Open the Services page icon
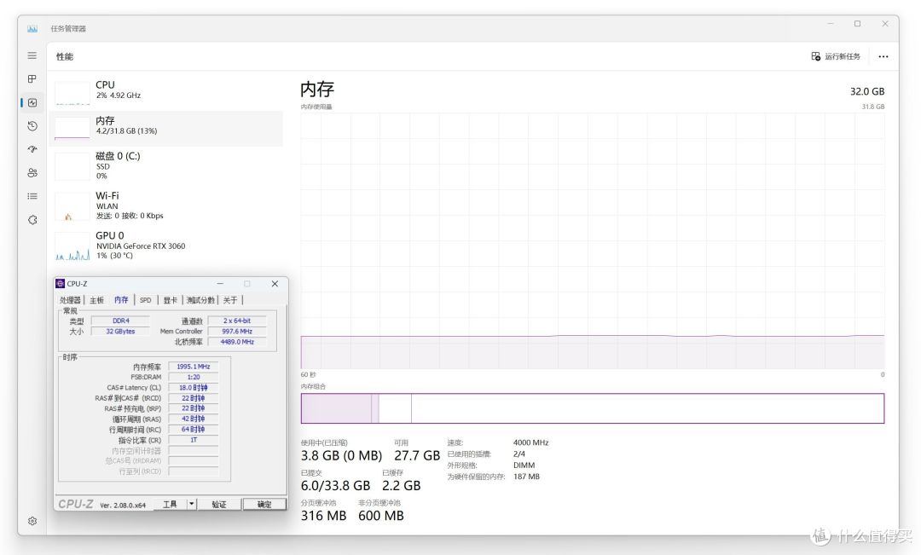 click(32, 220)
